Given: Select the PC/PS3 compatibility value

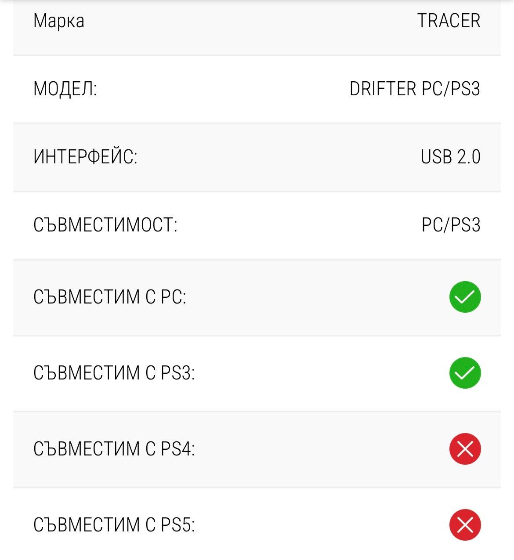Looking at the screenshot, I should [451, 225].
